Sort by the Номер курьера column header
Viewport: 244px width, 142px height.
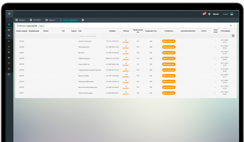[x=21, y=31]
